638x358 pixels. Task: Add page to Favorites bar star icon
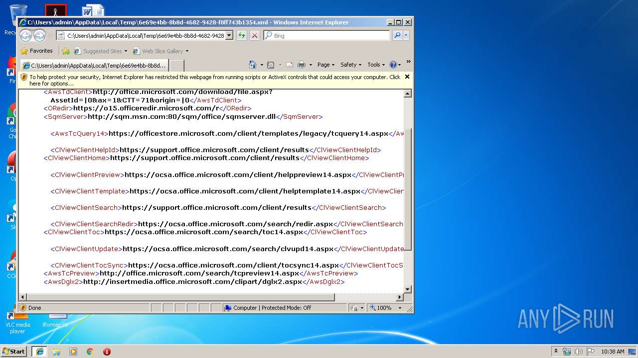(66, 51)
